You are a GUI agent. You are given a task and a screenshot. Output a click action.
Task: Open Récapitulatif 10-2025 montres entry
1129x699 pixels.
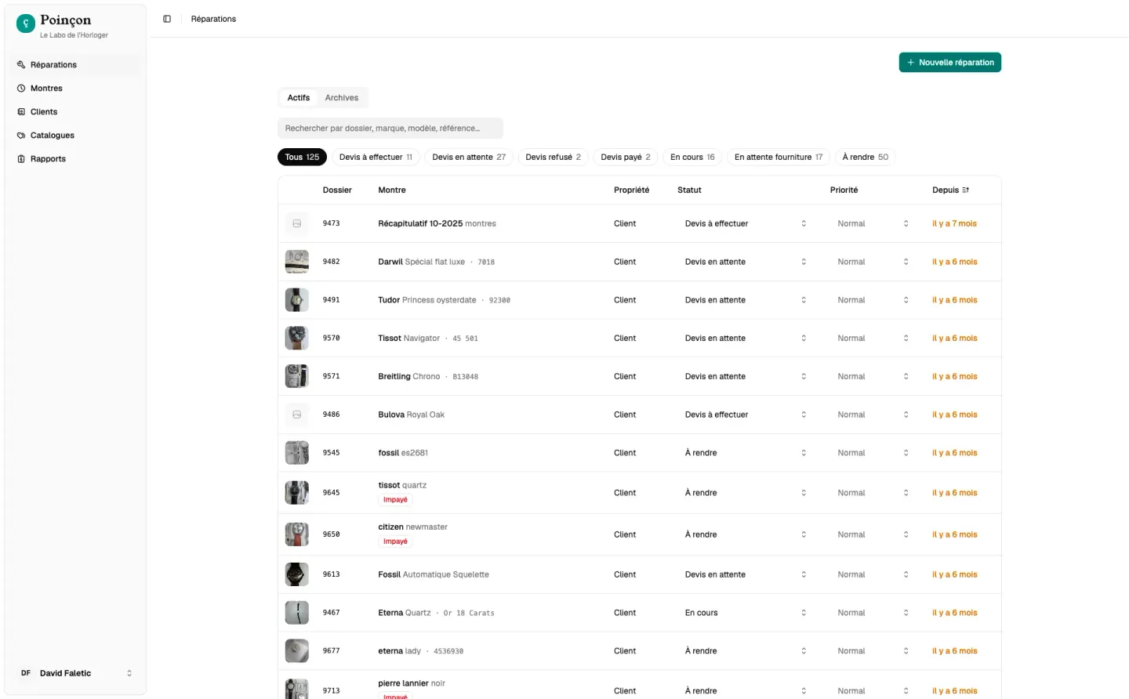pos(437,223)
